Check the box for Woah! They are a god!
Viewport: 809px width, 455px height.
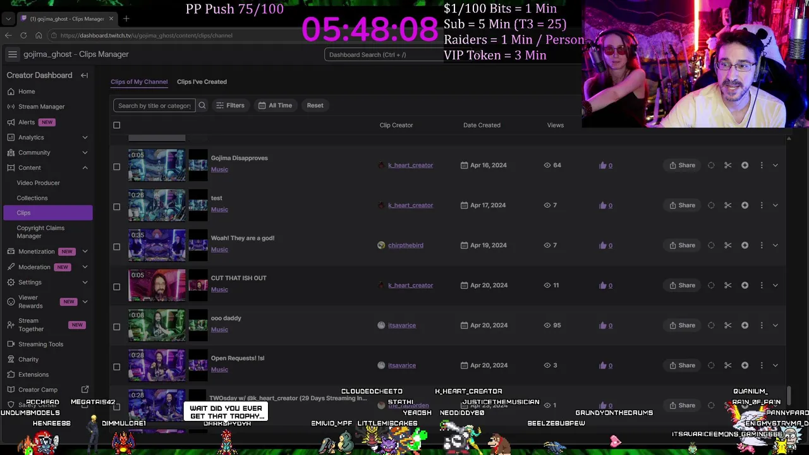116,246
